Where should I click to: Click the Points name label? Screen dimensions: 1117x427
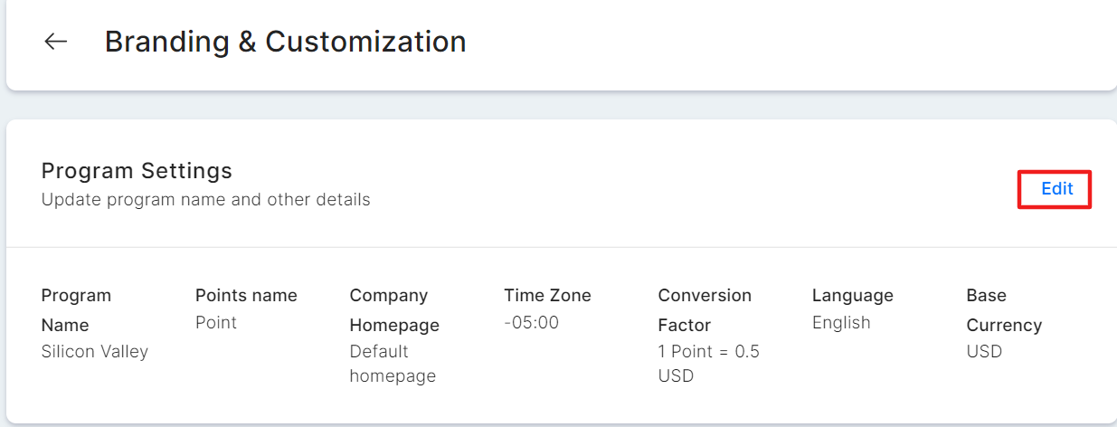[246, 296]
